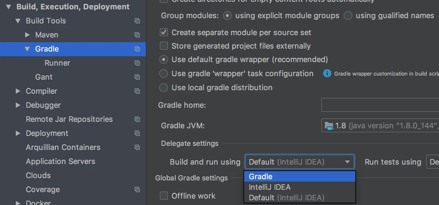Select Gradle in the delegate dropdown list
Image resolution: width=439 pixels, height=205 pixels.
(x=299, y=177)
